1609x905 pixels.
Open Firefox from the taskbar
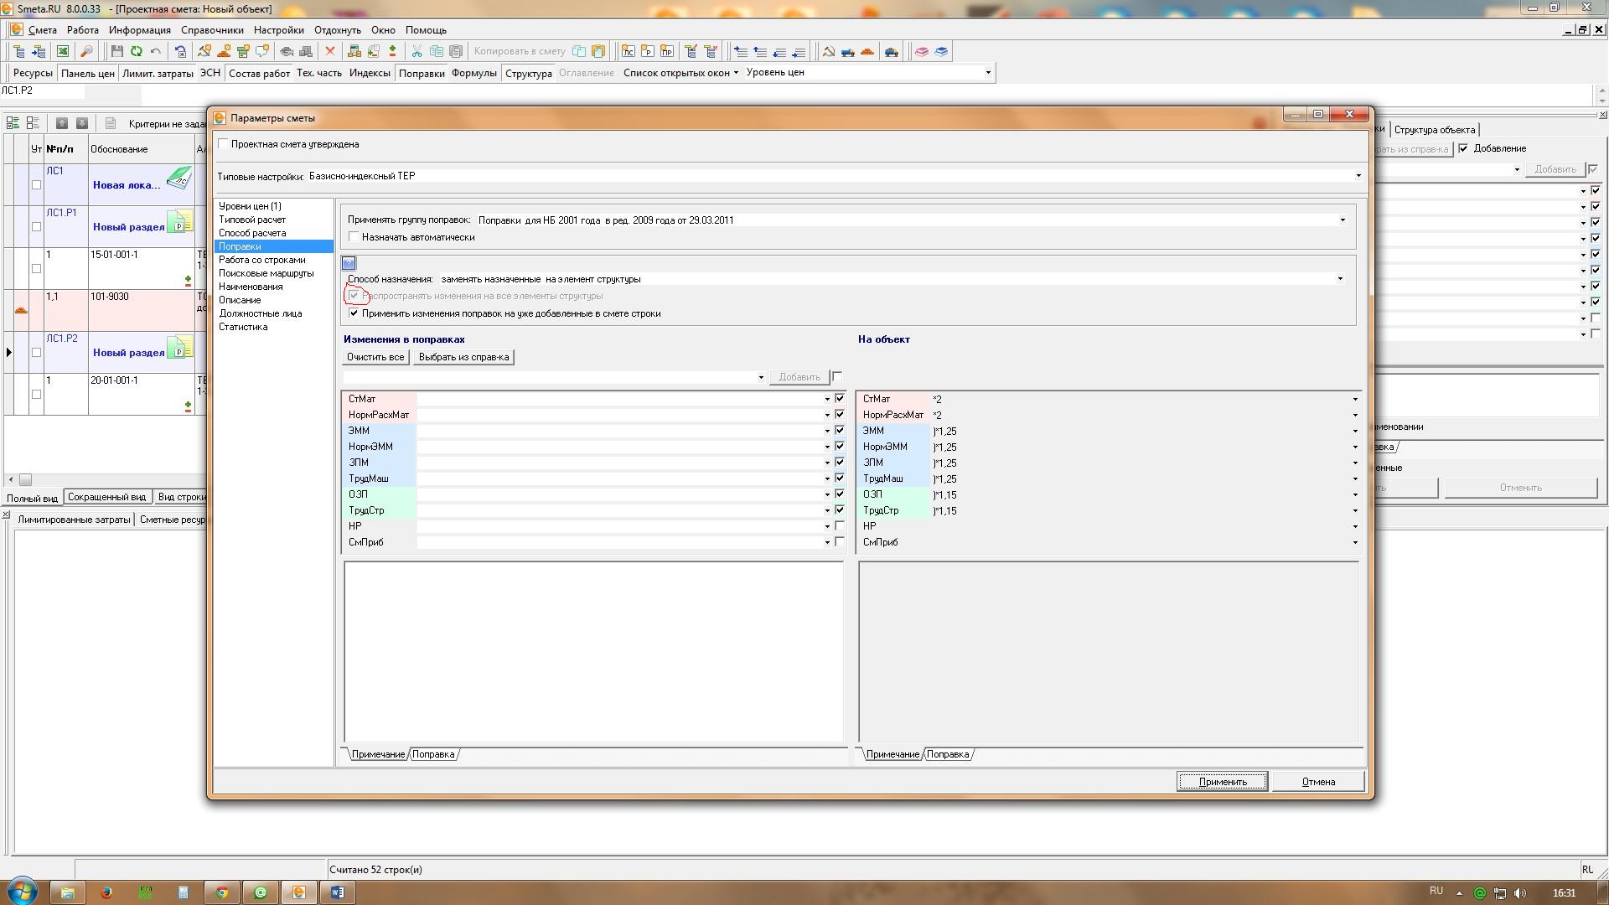click(x=106, y=892)
